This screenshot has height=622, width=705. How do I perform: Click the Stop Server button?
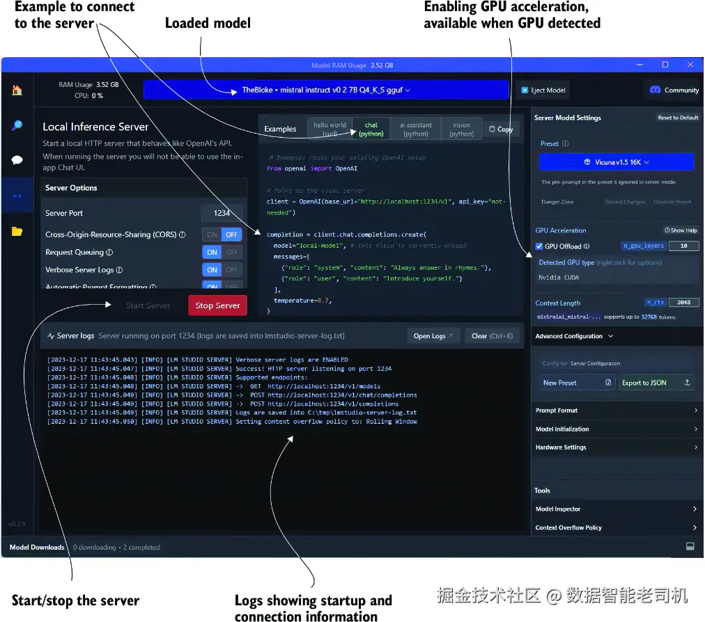[x=217, y=305]
